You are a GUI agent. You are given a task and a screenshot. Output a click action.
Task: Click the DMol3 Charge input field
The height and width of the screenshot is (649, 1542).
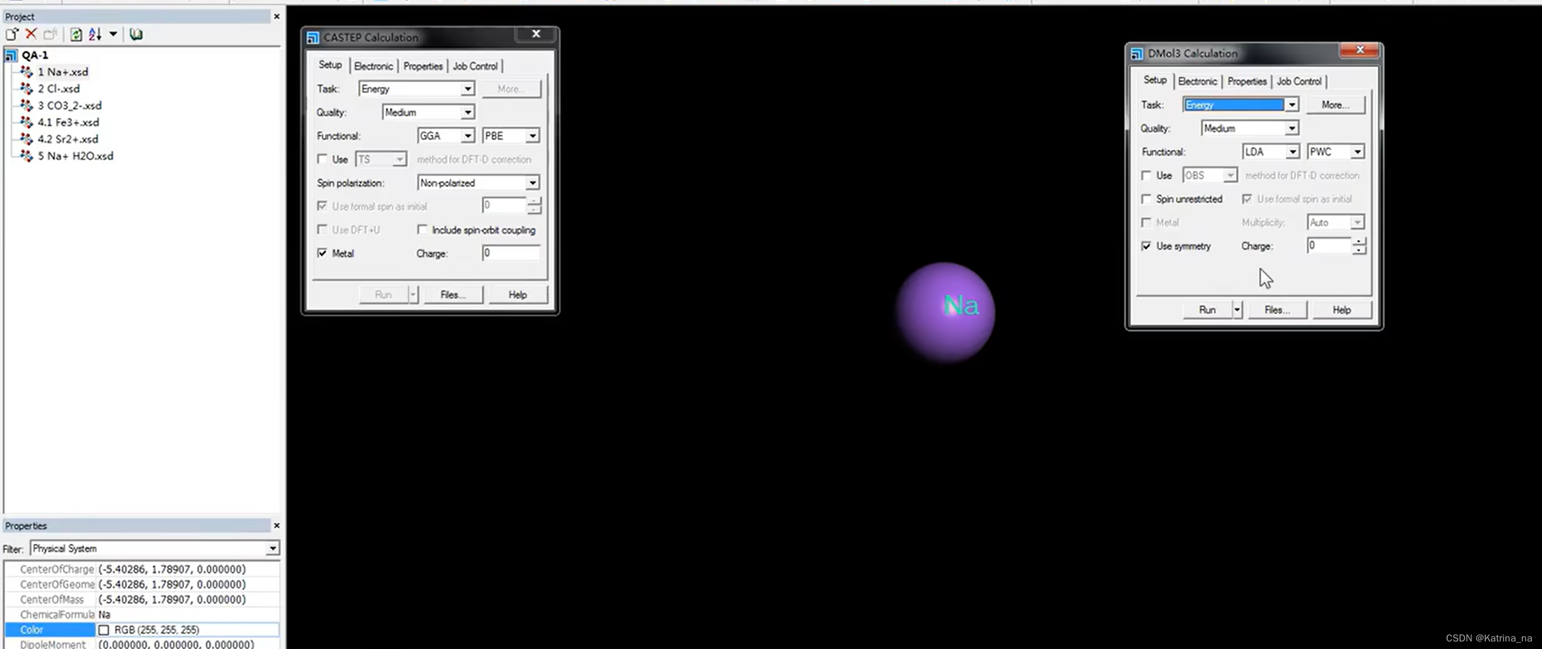(1329, 246)
